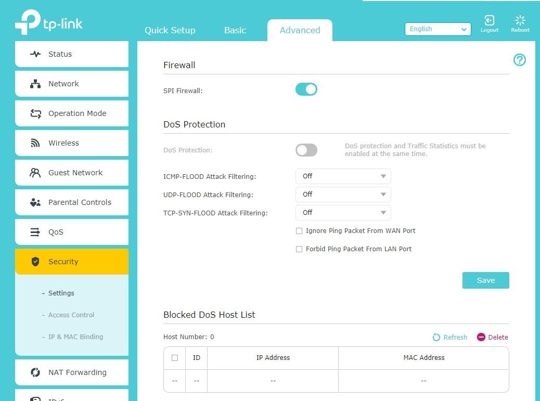
Task: Click the red Delete icon
Action: [x=481, y=338]
